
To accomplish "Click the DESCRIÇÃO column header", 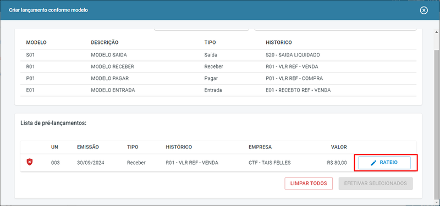I will [x=105, y=43].
